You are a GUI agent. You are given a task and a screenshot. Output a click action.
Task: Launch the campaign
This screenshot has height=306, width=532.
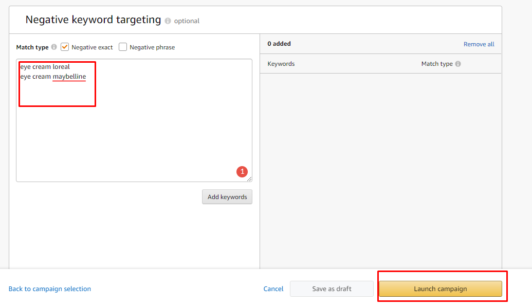point(441,289)
